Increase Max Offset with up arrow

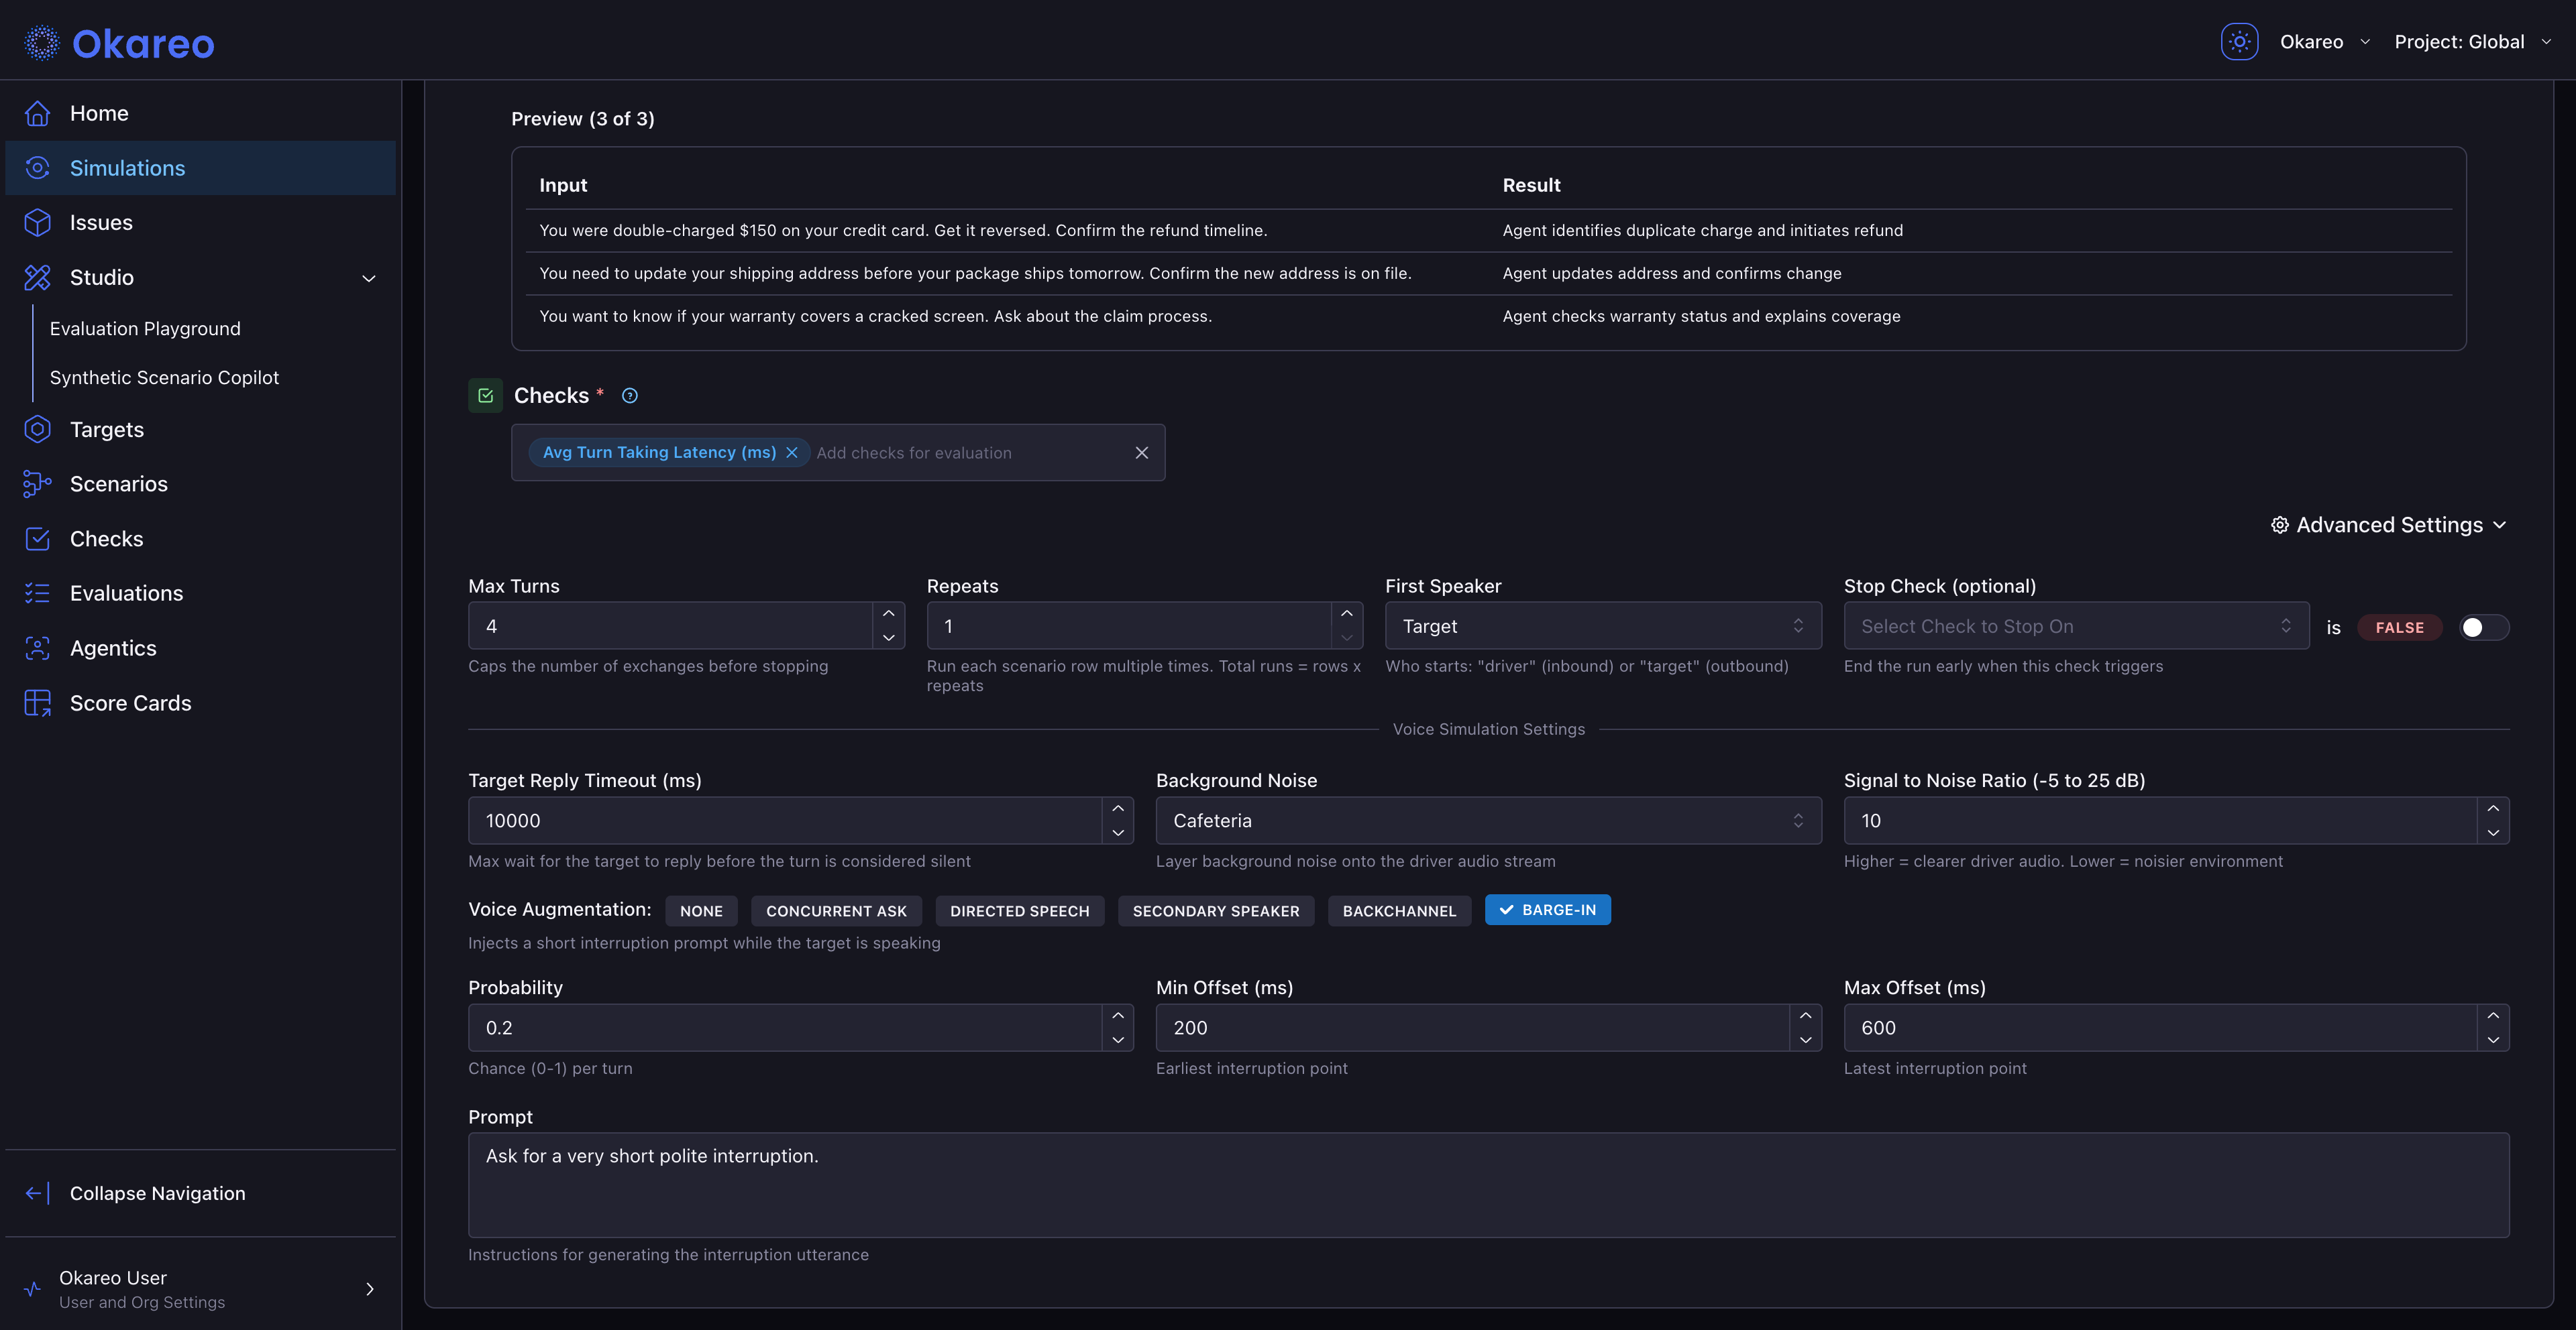[x=2493, y=1015]
